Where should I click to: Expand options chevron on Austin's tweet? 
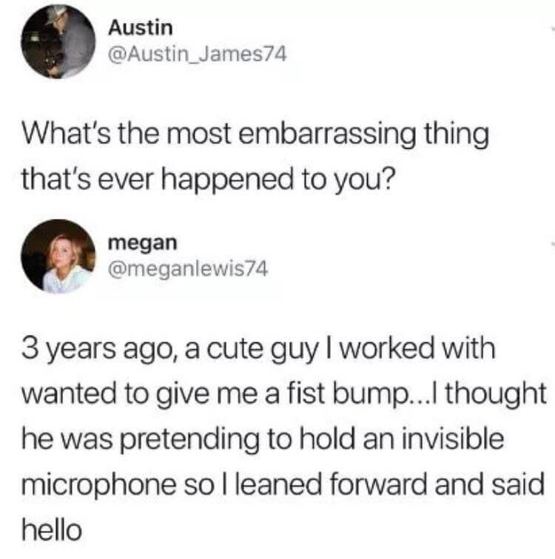pyautogui.click(x=553, y=30)
